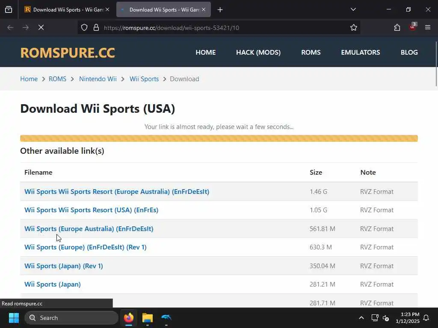
Task: View site security padlock info
Action: tap(96, 27)
